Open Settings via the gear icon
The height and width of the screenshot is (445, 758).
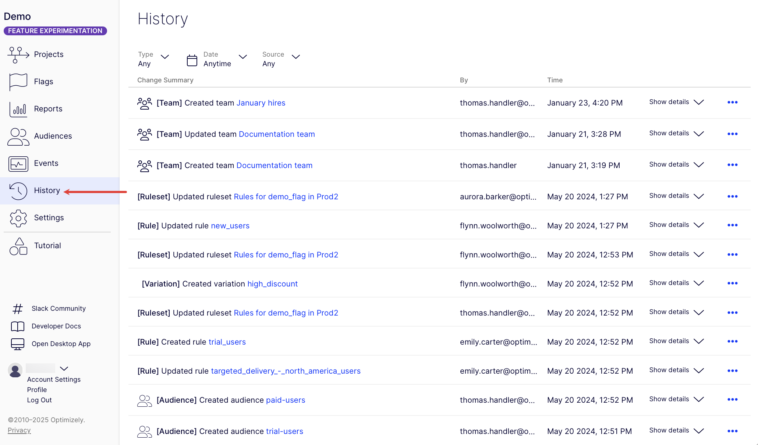(x=17, y=218)
